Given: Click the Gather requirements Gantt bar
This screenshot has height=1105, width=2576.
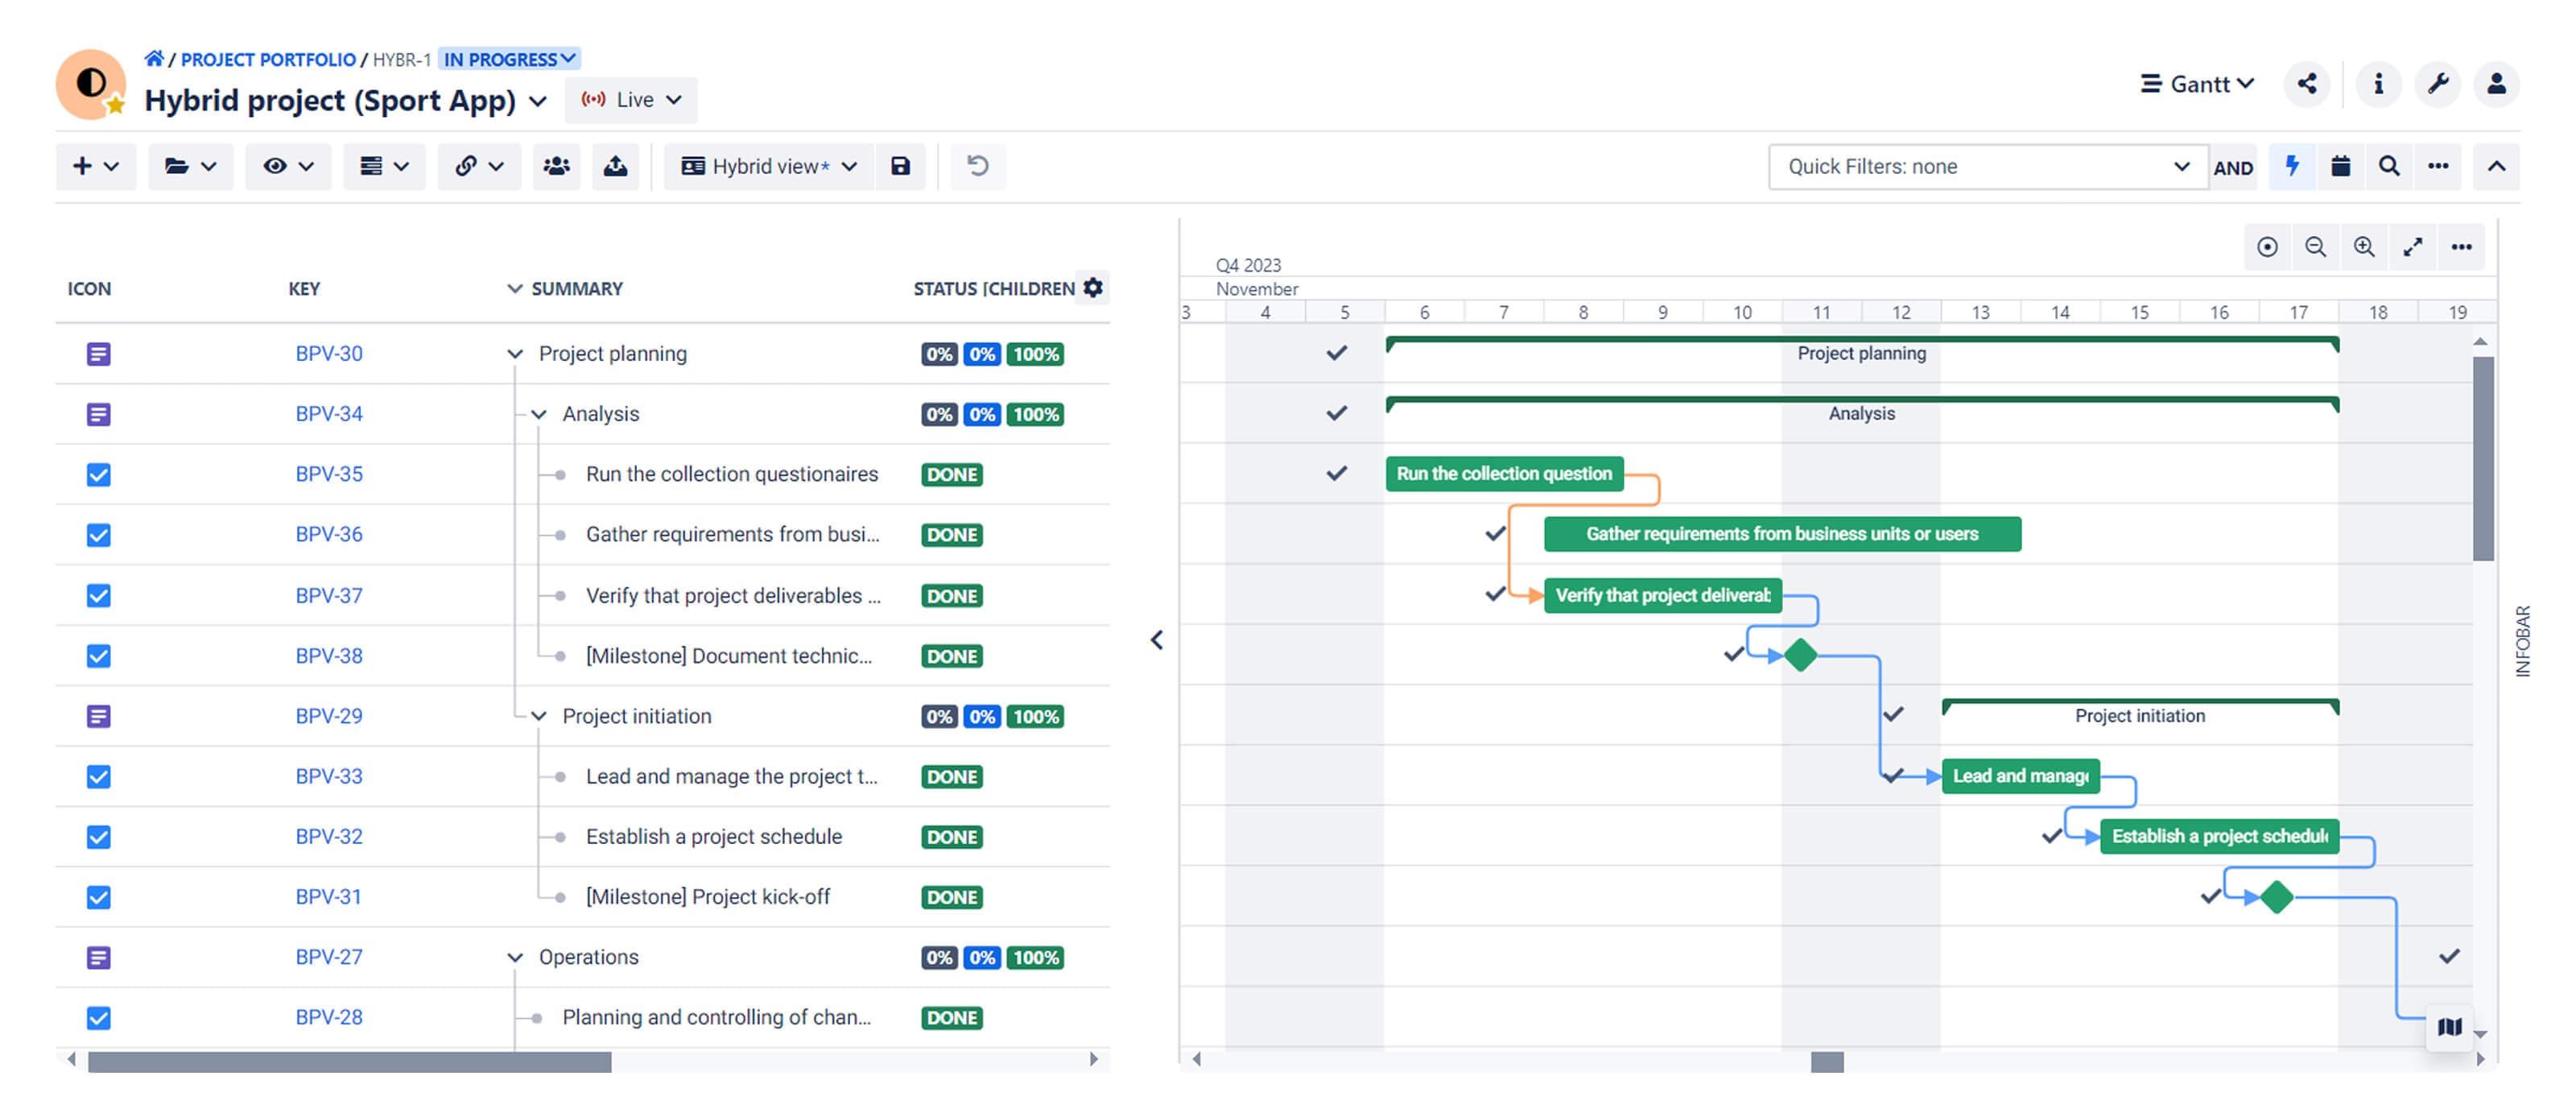Looking at the screenshot, I should point(1782,533).
